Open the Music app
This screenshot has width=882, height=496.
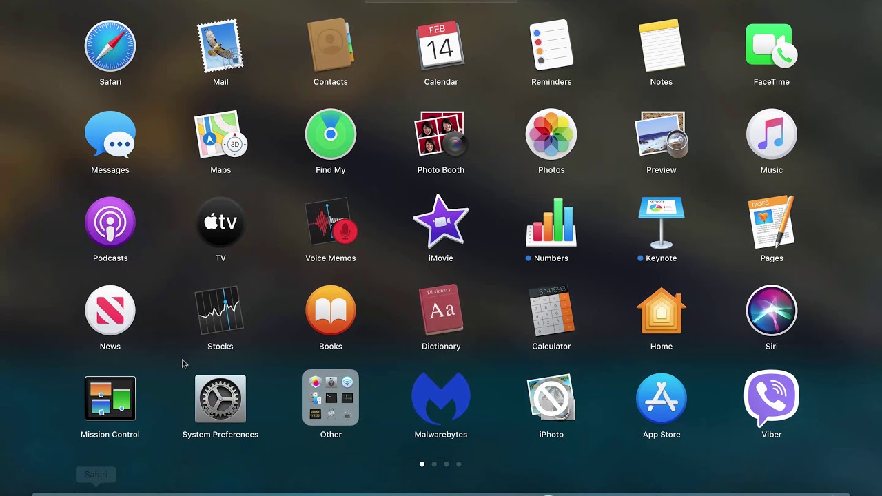pos(772,134)
